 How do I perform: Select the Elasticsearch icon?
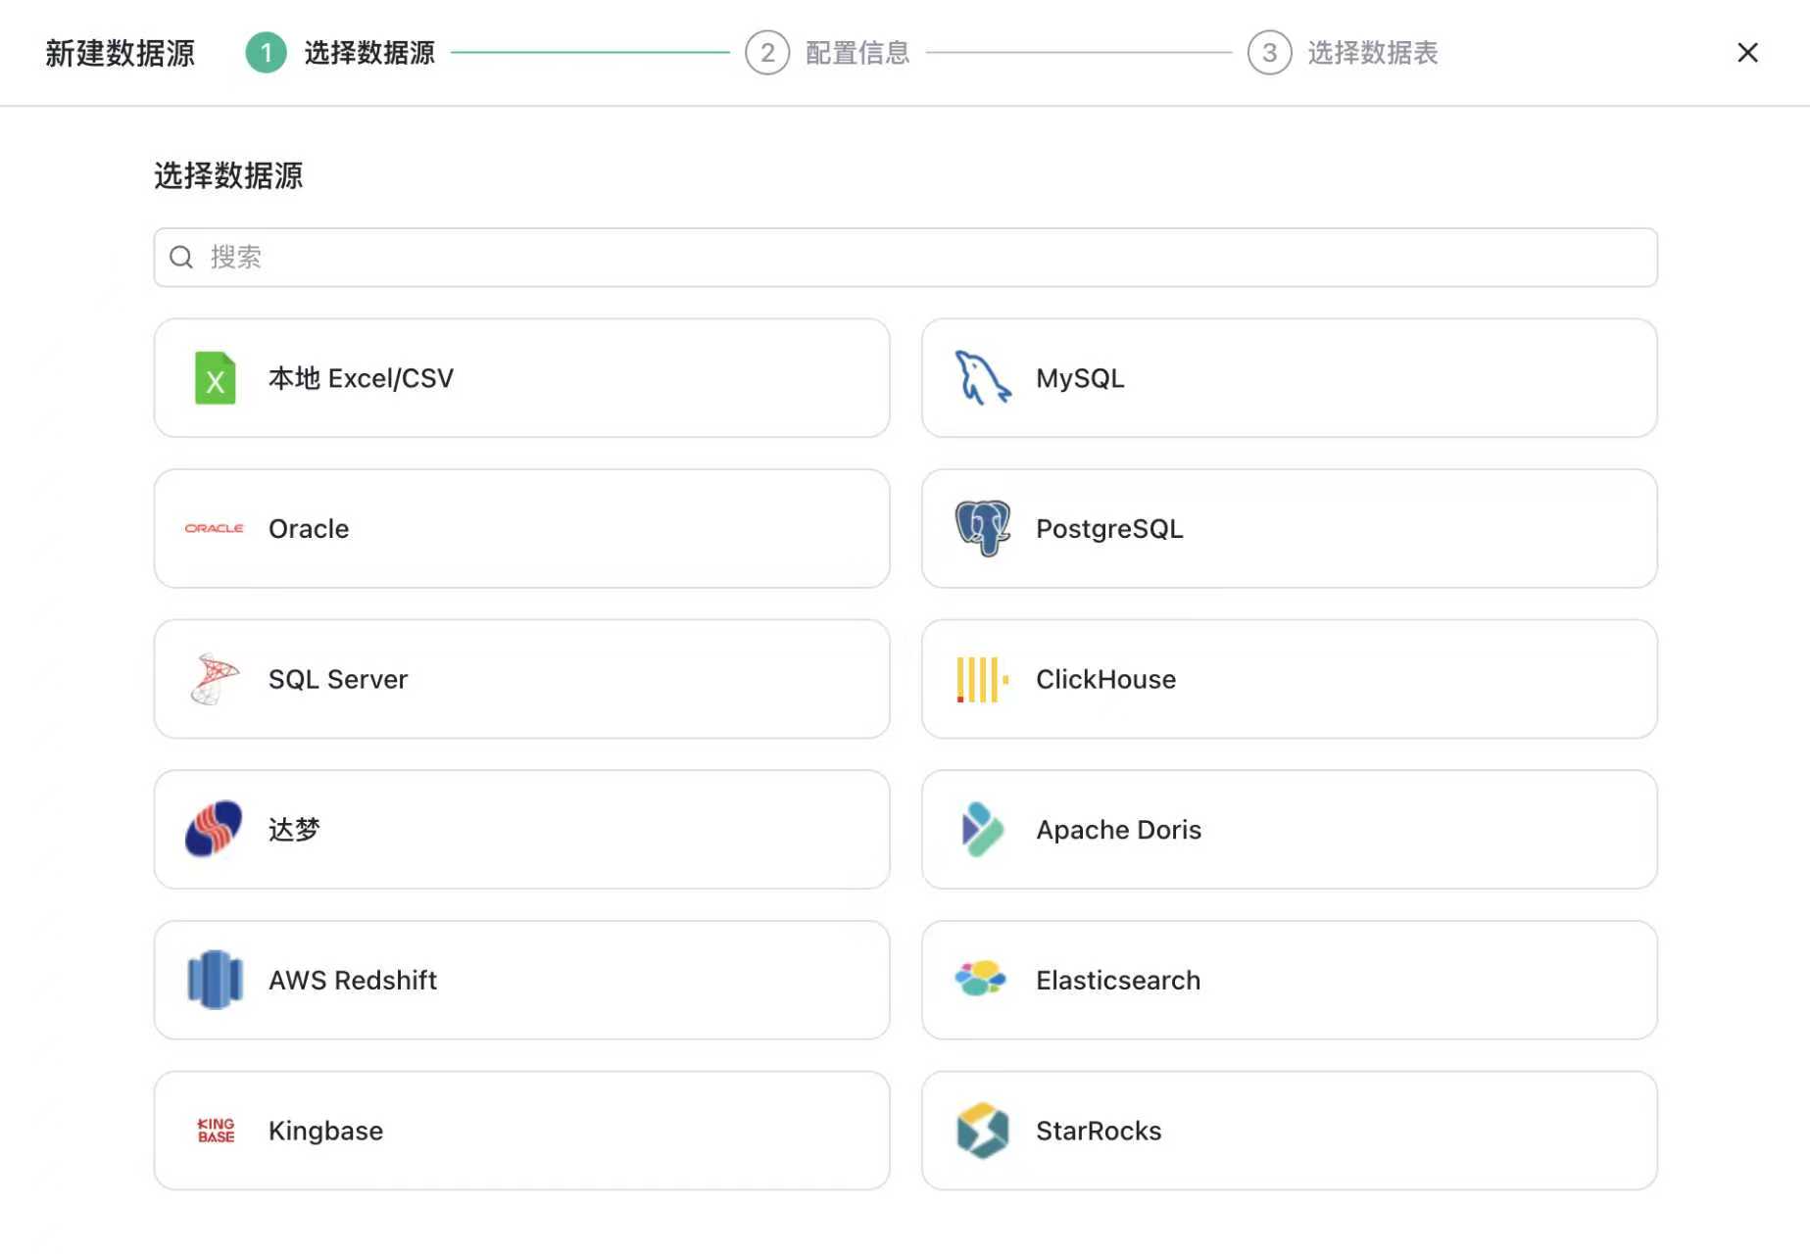coord(980,980)
